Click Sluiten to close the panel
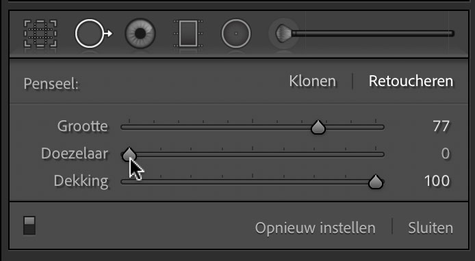Screen dimensions: 475x261 click(x=431, y=228)
